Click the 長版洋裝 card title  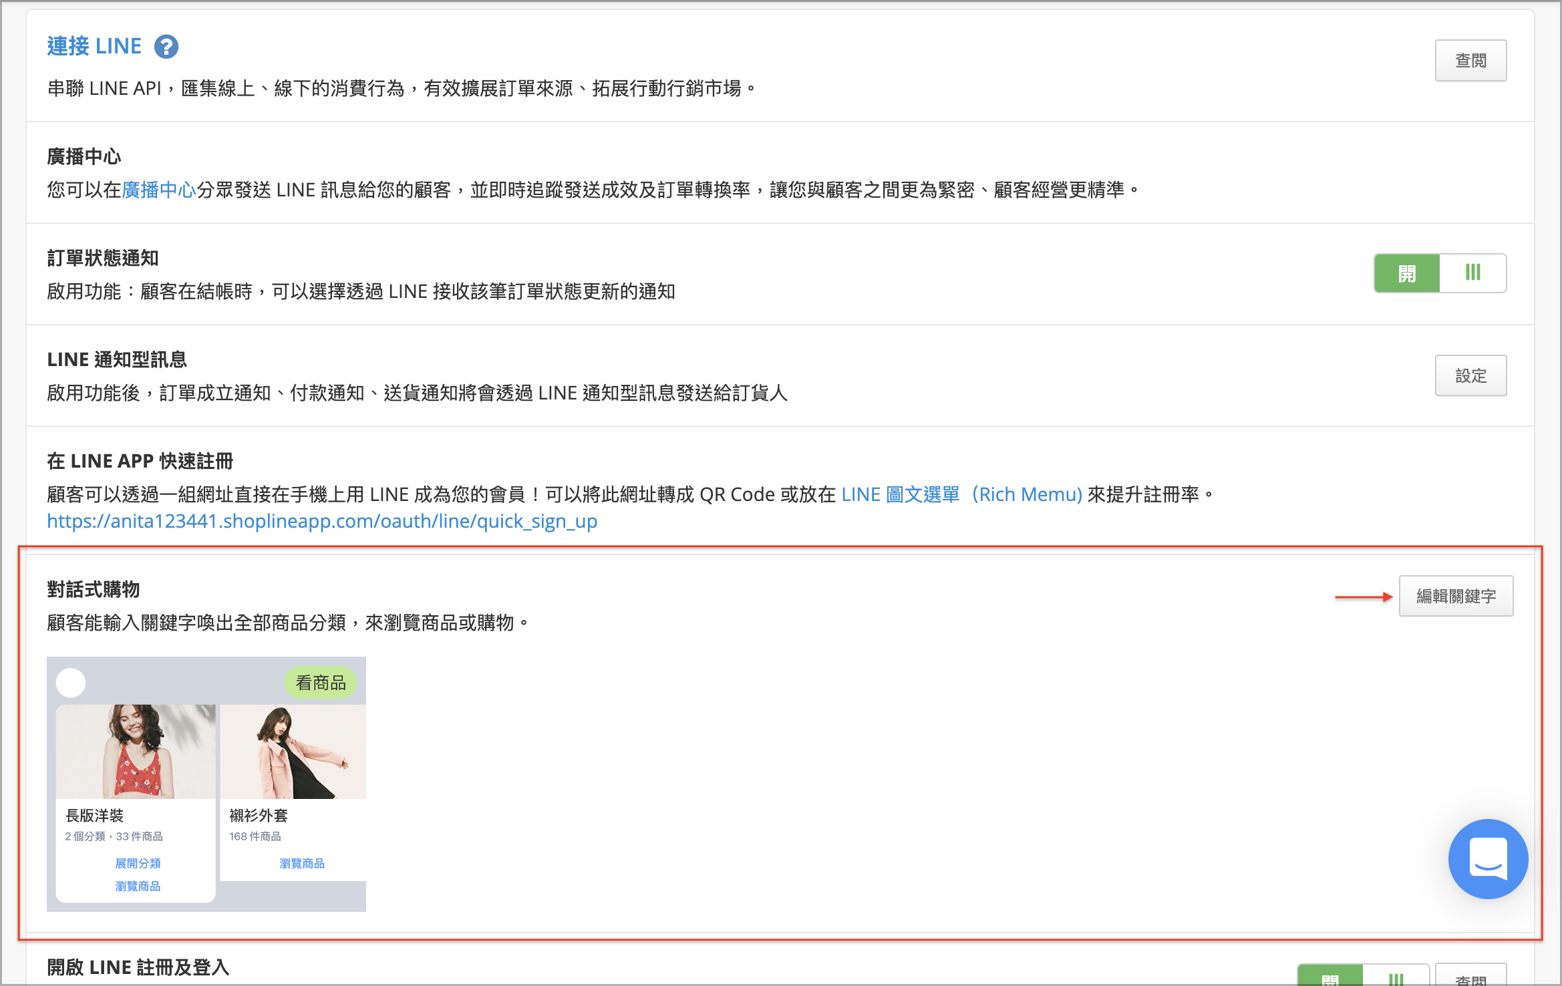(x=94, y=816)
